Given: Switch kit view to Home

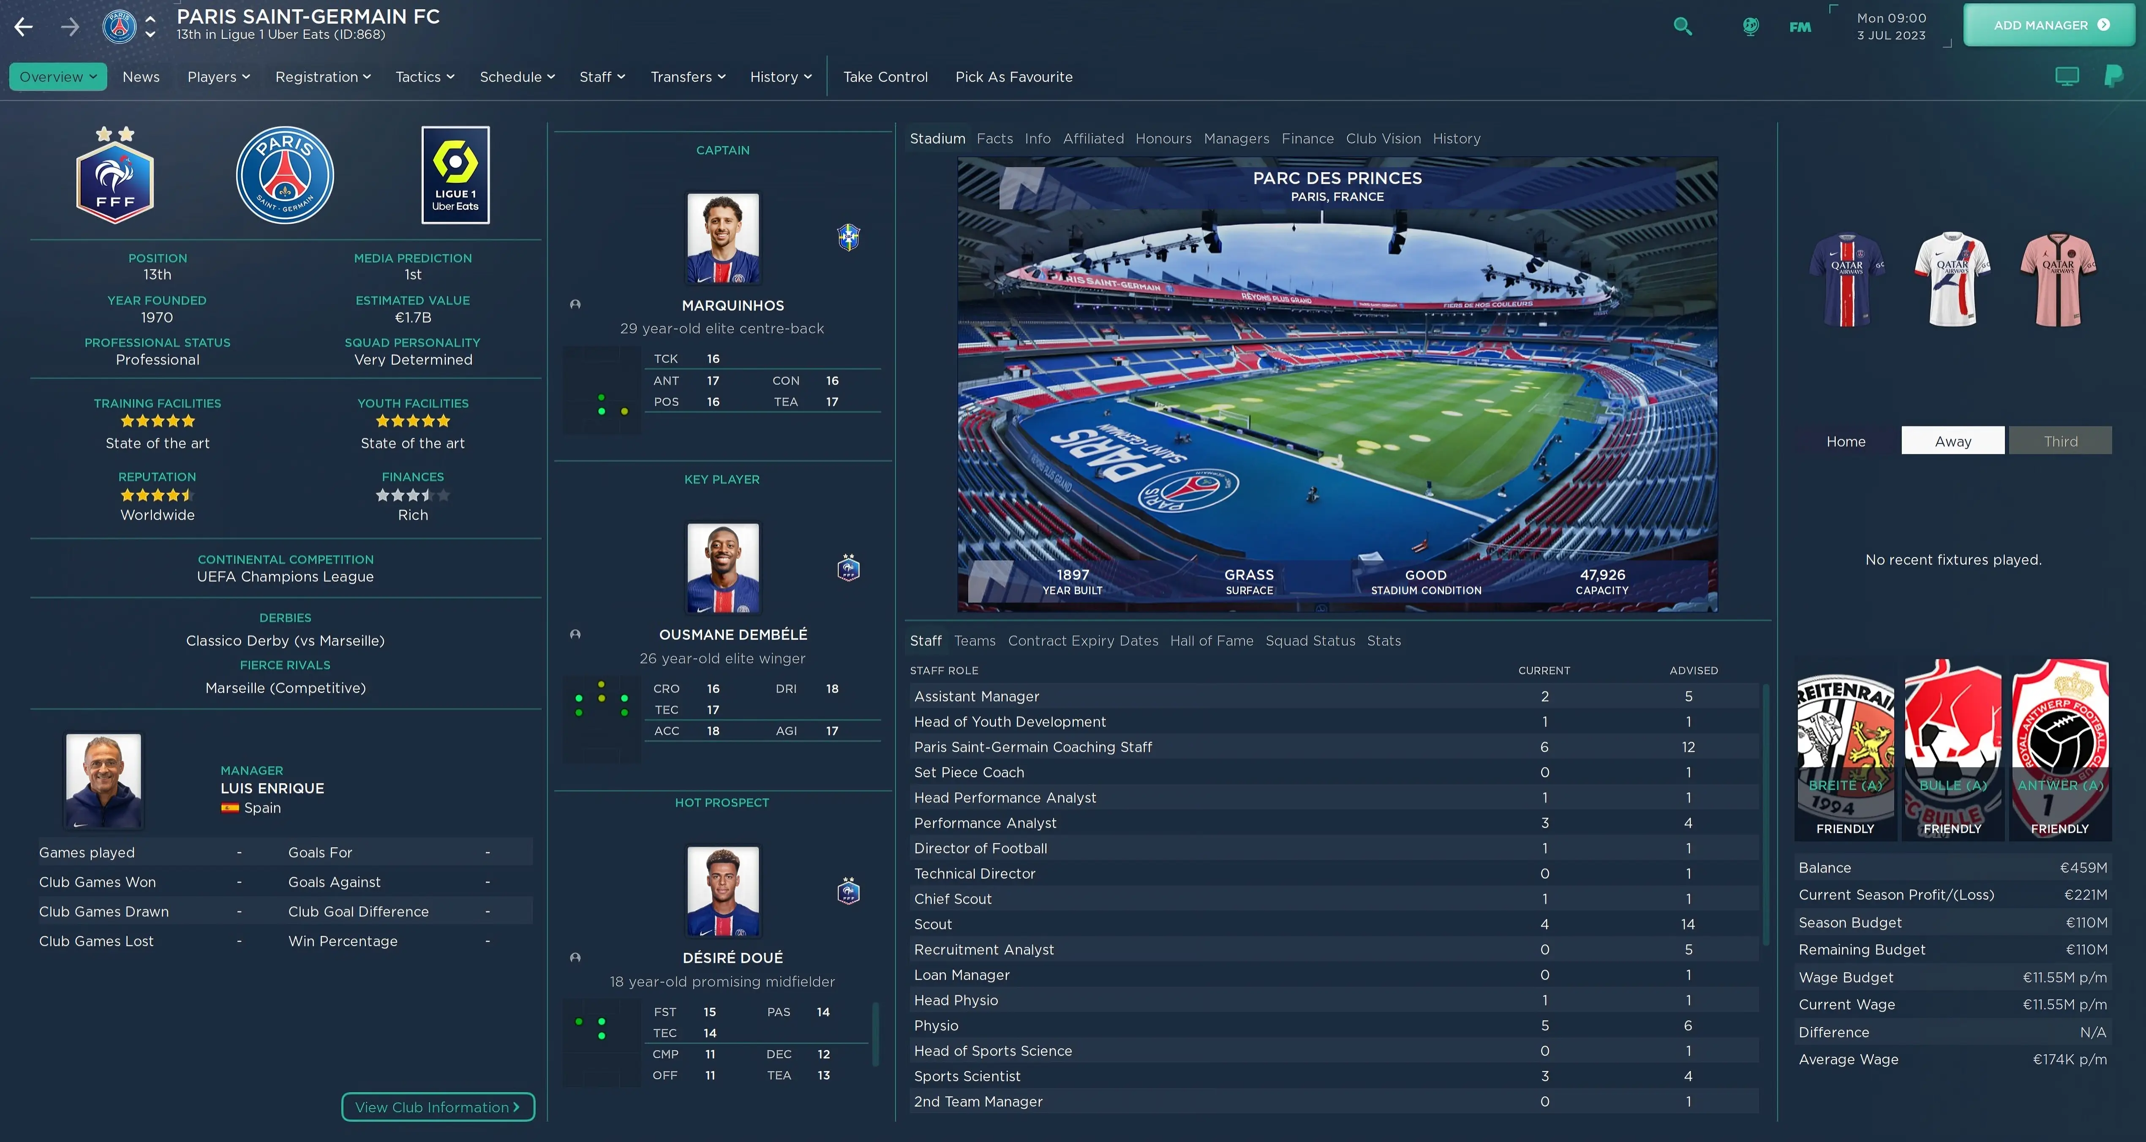Looking at the screenshot, I should point(1846,440).
